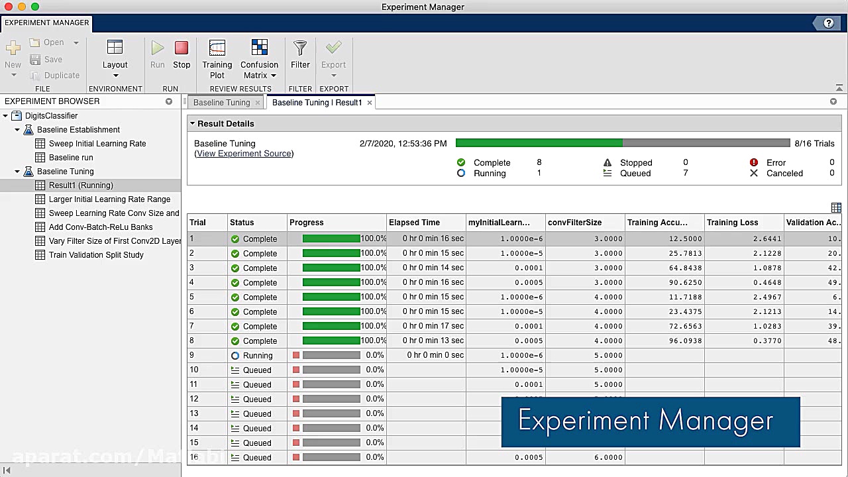Viewport: 848px width, 477px height.
Task: Cancel running trial 9 red square
Action: click(x=296, y=355)
